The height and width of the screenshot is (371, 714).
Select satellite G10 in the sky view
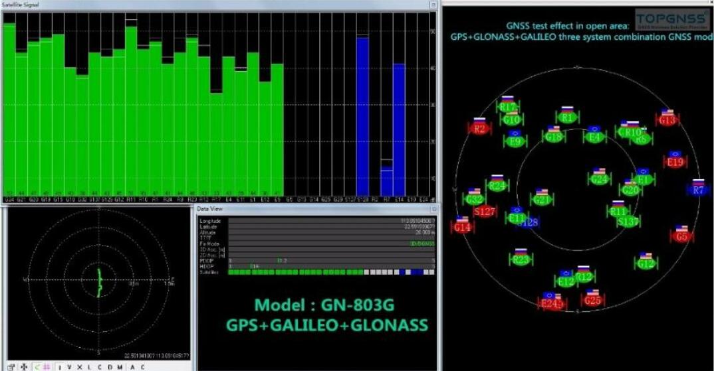[x=512, y=120]
